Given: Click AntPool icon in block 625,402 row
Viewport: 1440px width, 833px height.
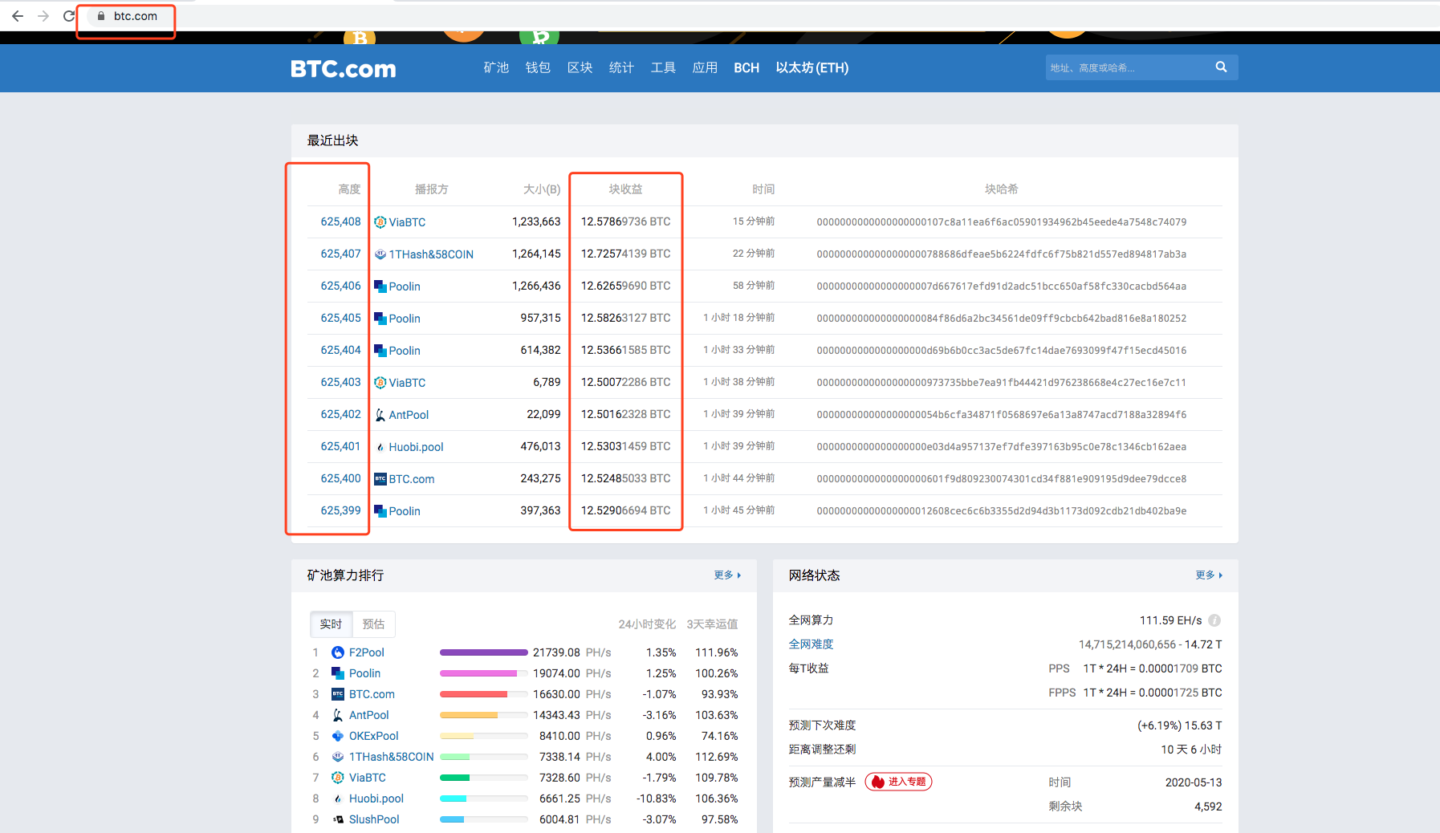Looking at the screenshot, I should pos(380,415).
